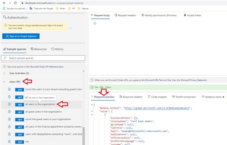The image size is (227, 145).
Task: Click the address bar URL
Action: click(x=54, y=3)
